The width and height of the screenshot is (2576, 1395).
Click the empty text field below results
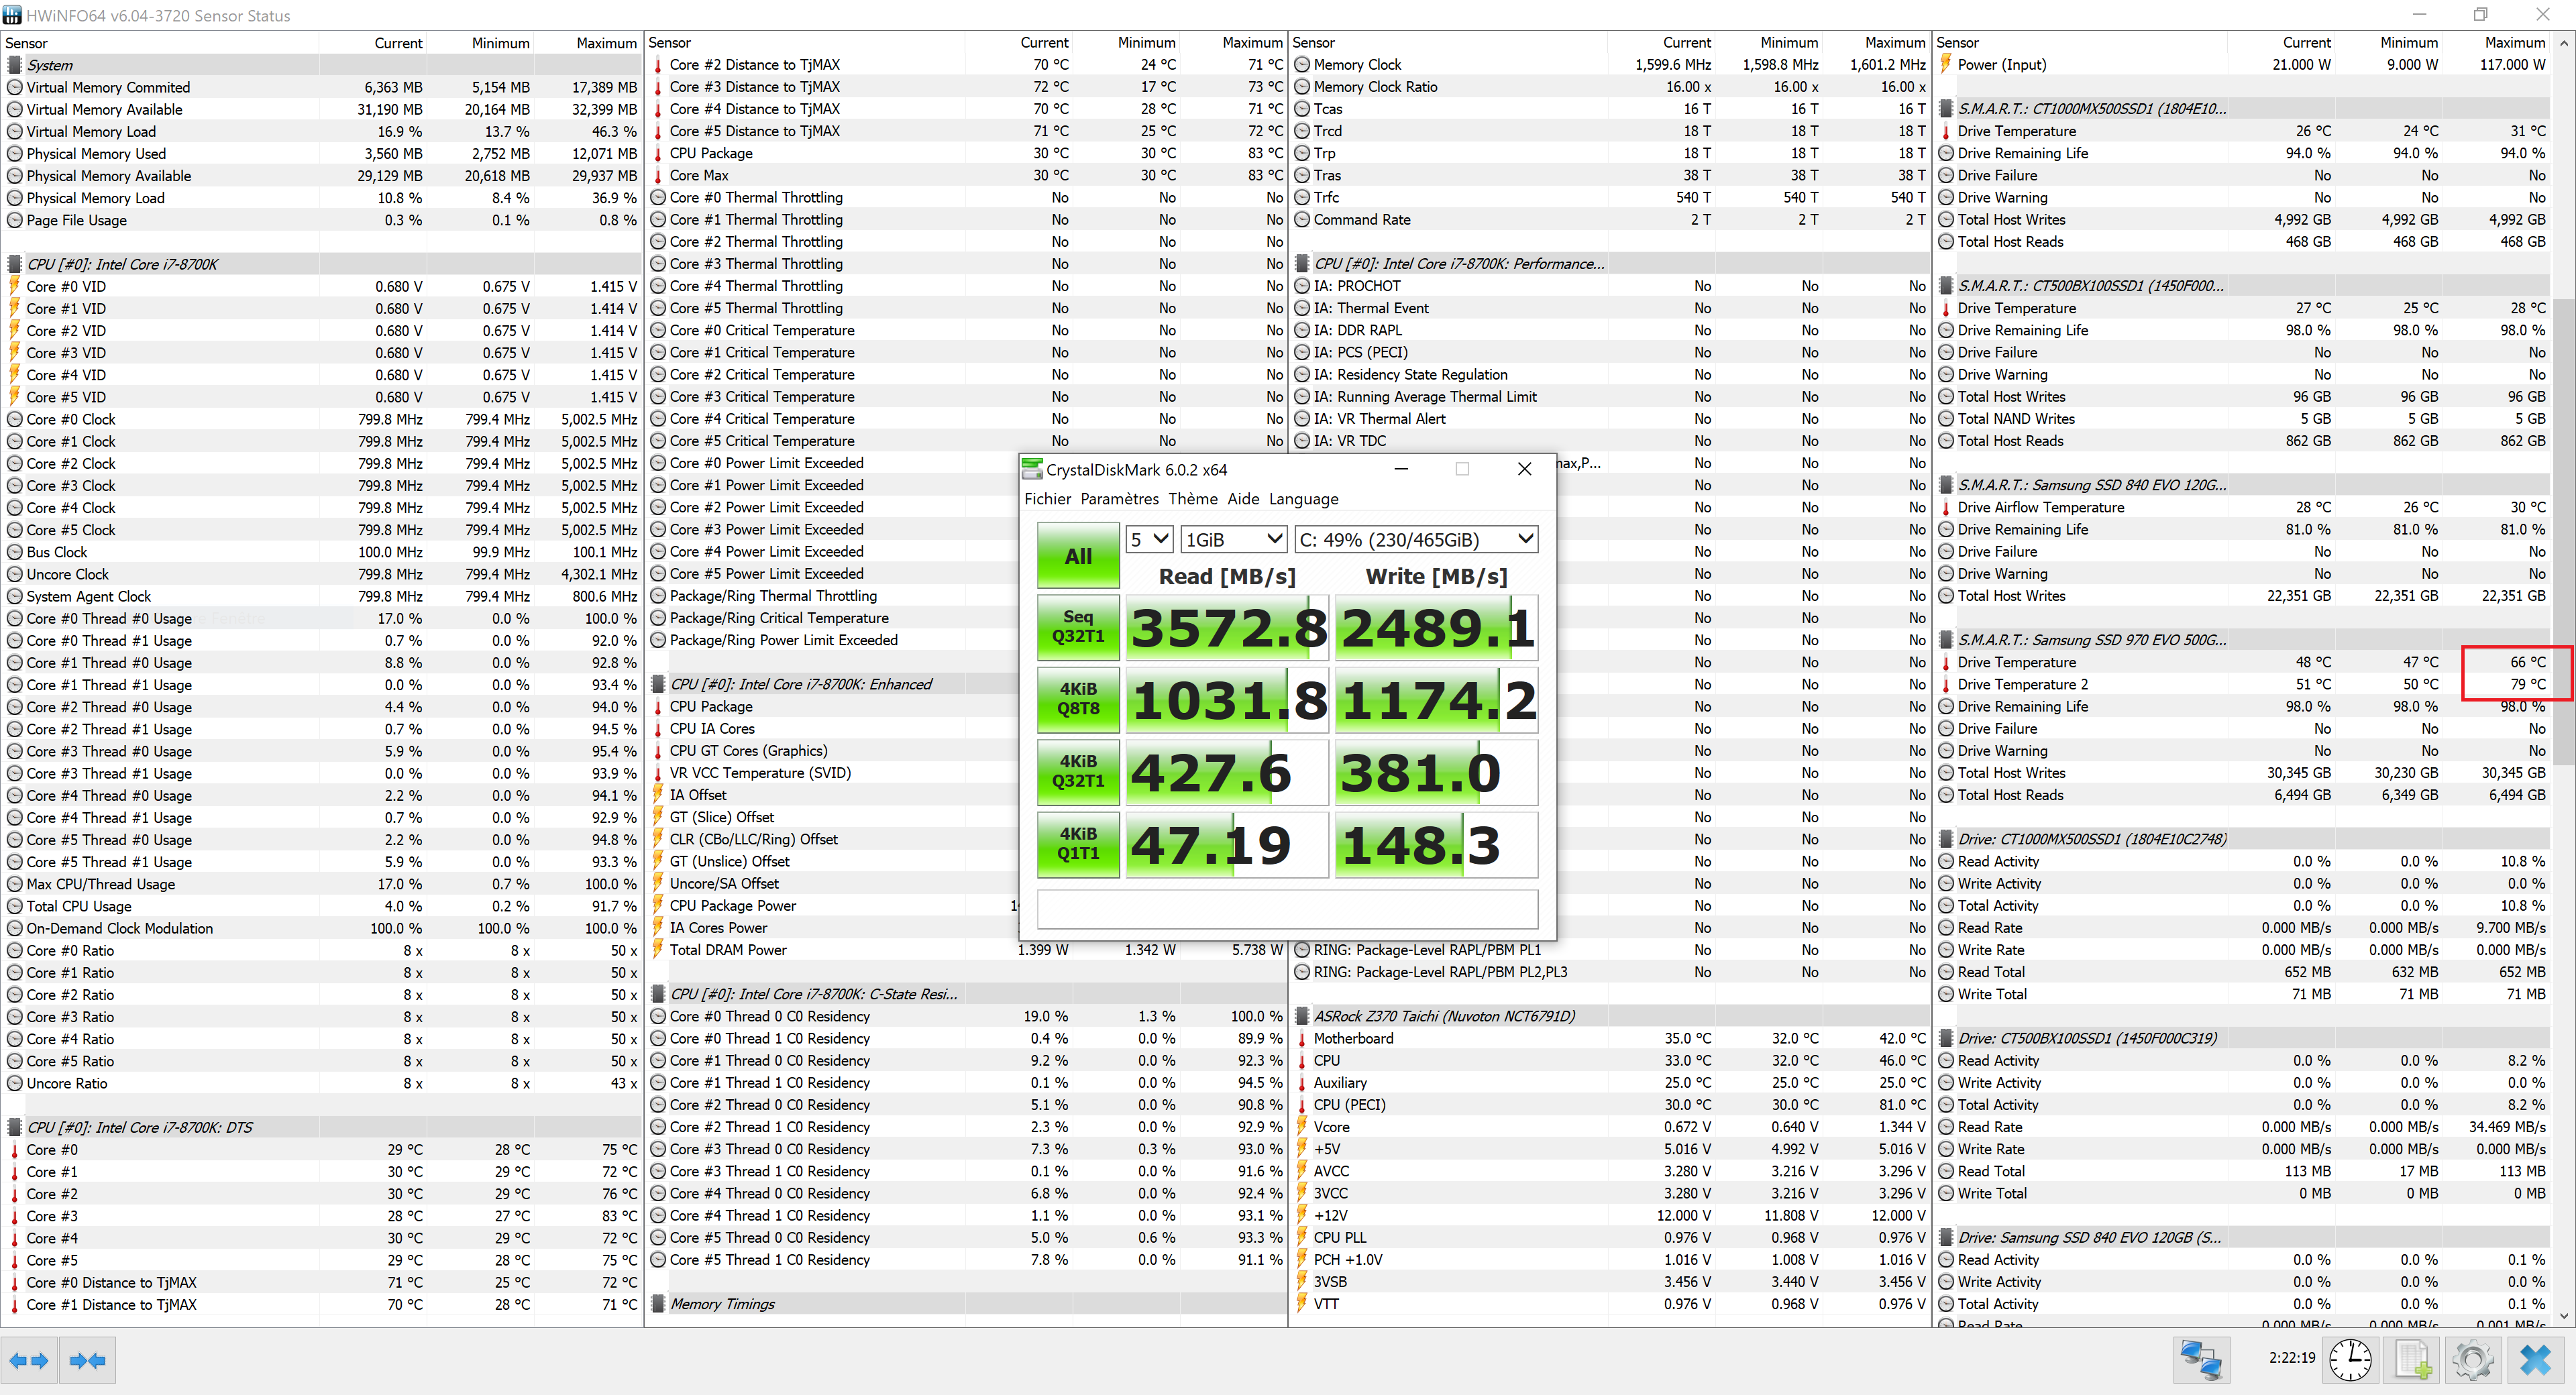1287,908
